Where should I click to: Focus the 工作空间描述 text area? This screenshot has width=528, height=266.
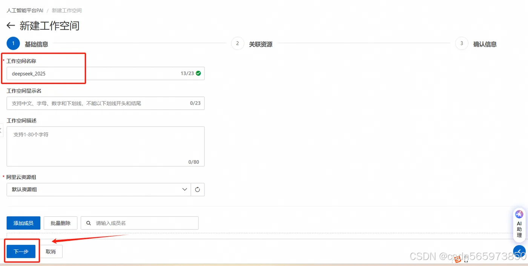pos(106,146)
